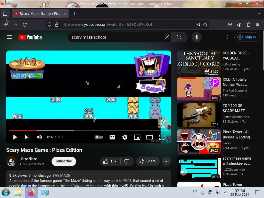The width and height of the screenshot is (264, 198).
Task: Expand the video description text
Action: (86, 183)
